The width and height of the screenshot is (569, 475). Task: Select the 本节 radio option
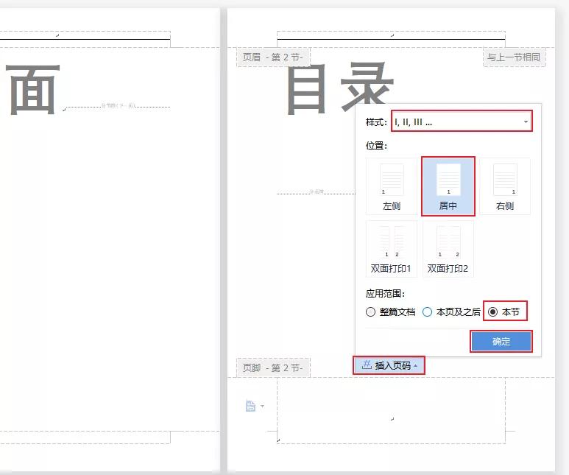point(504,312)
